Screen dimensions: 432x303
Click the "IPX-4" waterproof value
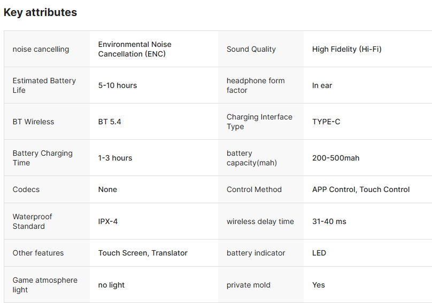[x=108, y=221]
